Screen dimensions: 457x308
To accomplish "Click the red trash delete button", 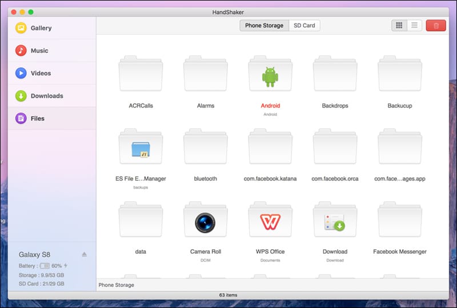I will [436, 26].
